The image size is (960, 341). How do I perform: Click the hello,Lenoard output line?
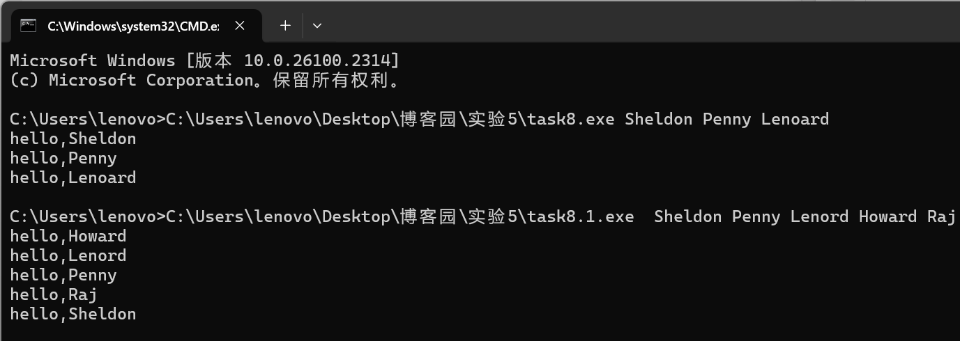click(73, 177)
